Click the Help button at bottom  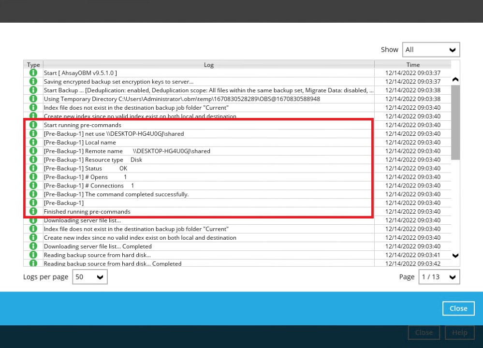[459, 333]
